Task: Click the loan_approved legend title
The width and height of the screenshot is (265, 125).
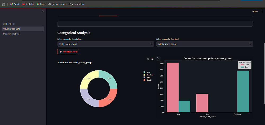Action: [x=245, y=62]
